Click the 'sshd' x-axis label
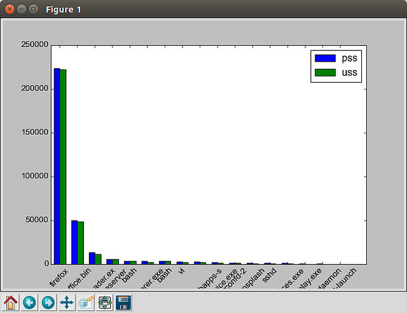Screen dimensions: 407x313 tap(270, 275)
